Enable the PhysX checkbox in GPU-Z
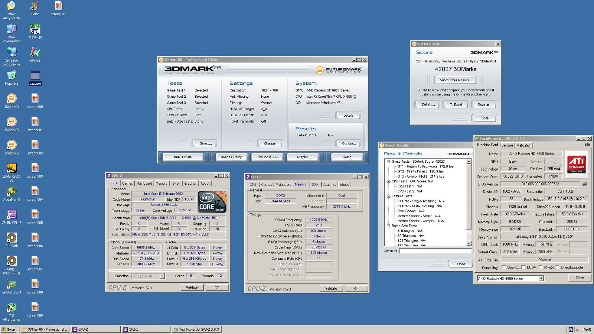 (x=541, y=267)
